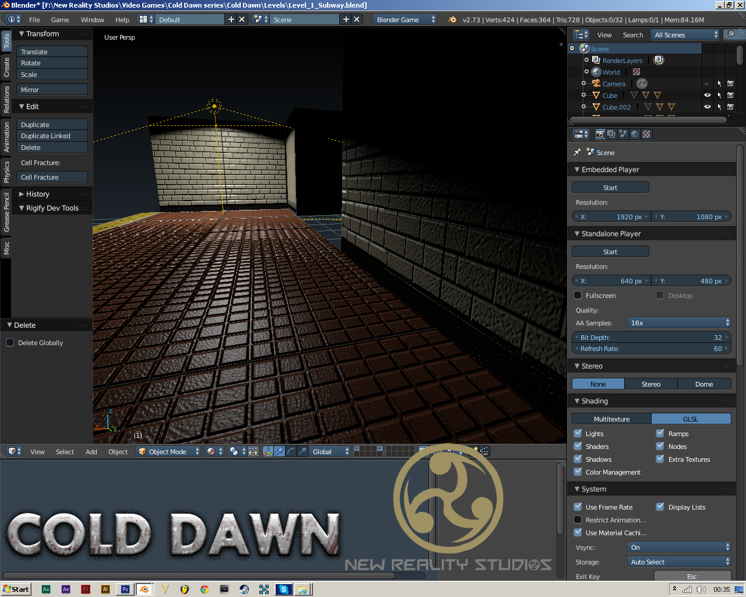This screenshot has height=597, width=746.
Task: Hide the Cube.002 object eye icon
Action: [x=707, y=107]
